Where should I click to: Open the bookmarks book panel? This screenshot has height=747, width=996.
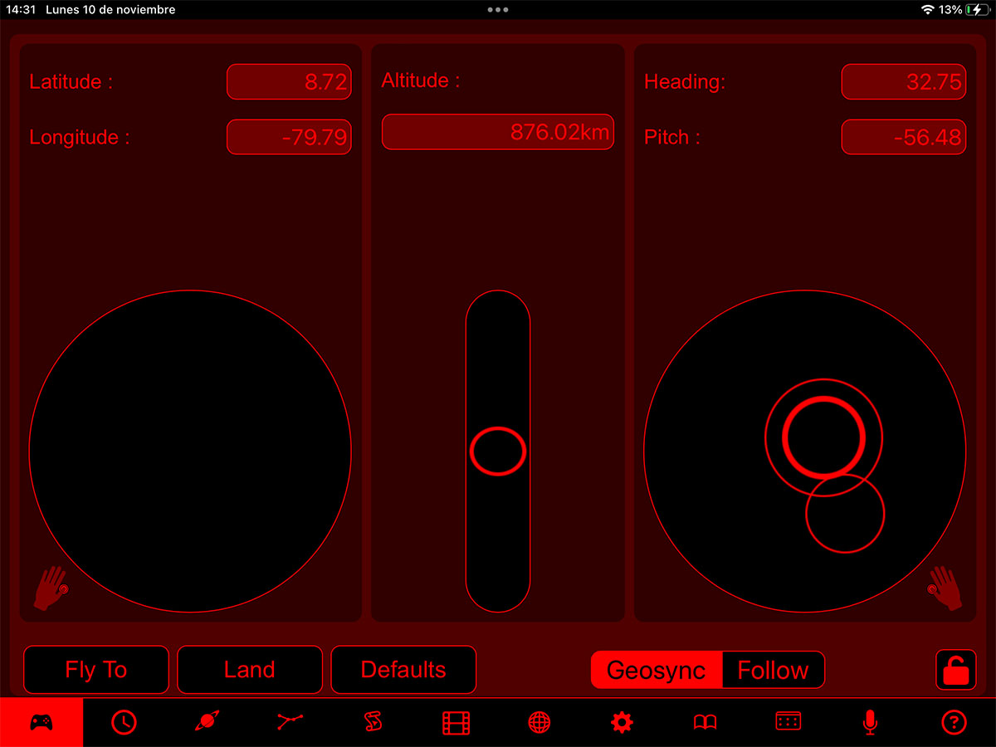[704, 721]
